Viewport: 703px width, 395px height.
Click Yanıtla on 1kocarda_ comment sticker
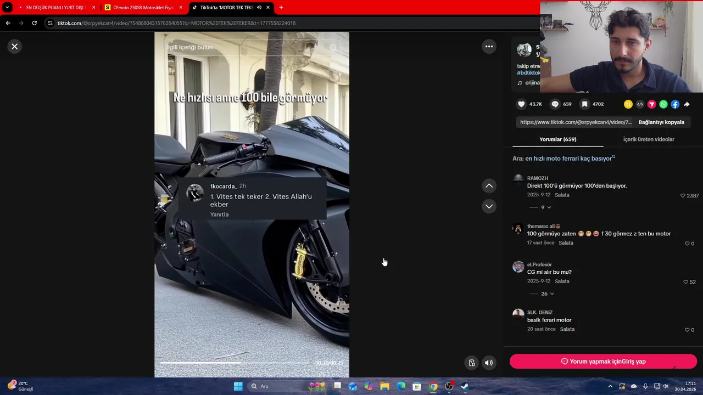pos(219,215)
